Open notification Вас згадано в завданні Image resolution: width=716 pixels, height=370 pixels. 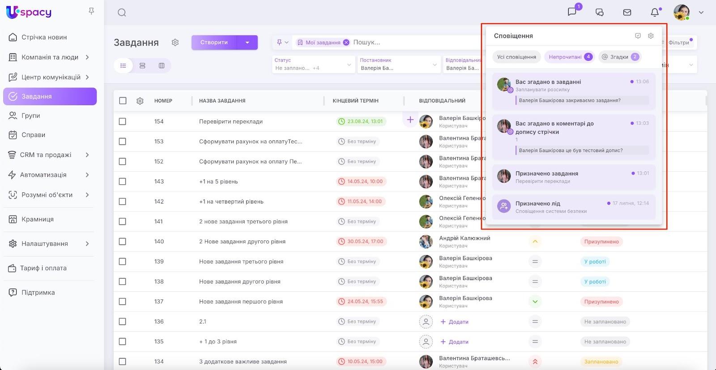574,91
